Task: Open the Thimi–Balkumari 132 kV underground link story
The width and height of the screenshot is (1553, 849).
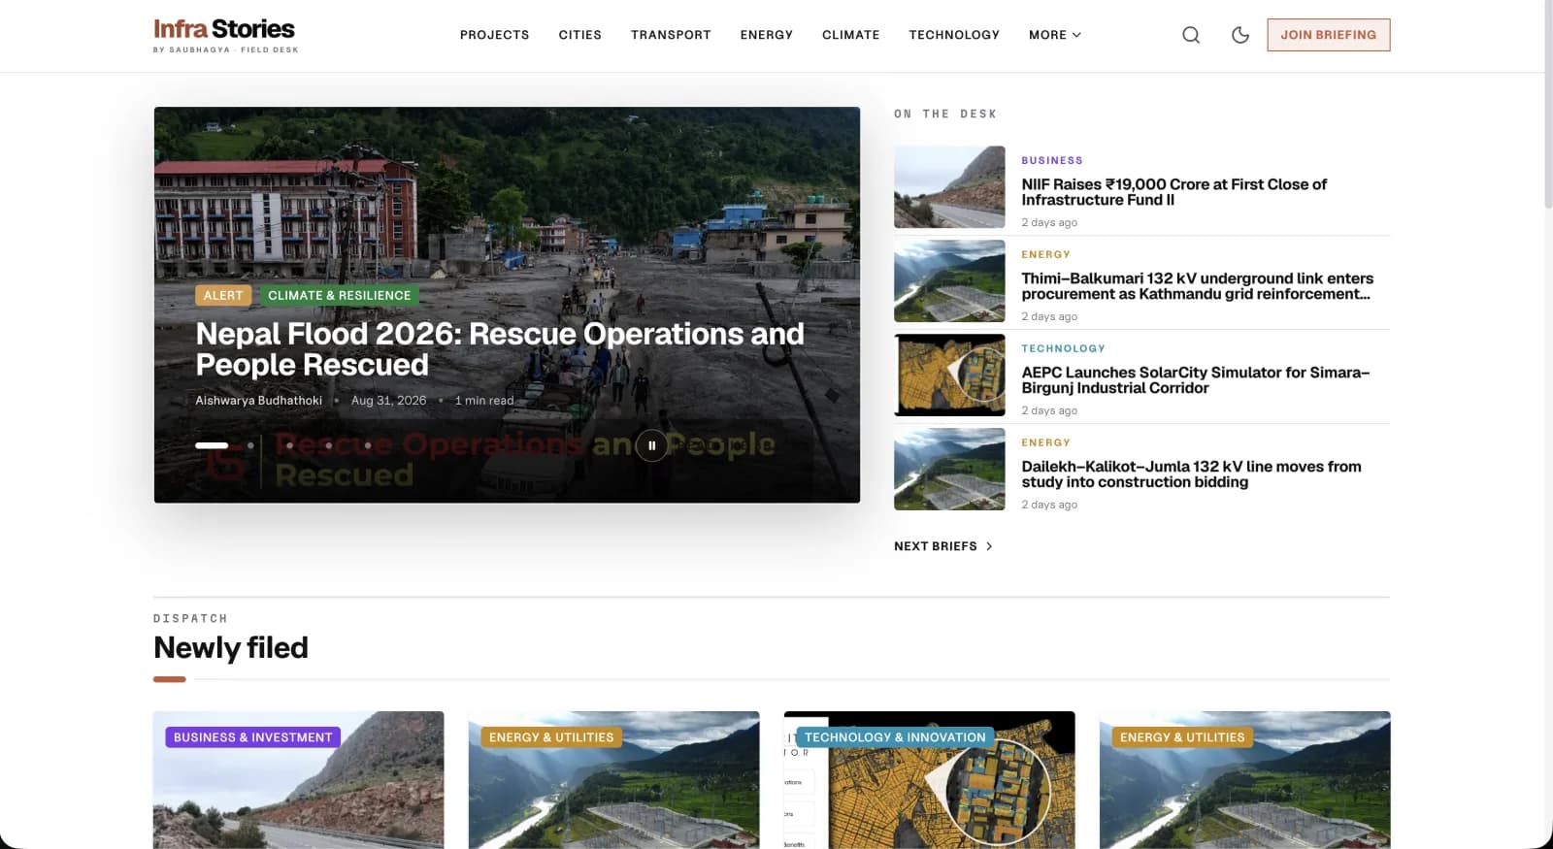Action: 1197,286
